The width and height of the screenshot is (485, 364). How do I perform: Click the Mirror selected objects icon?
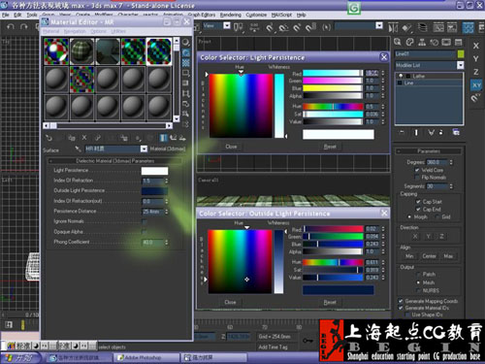click(x=393, y=28)
